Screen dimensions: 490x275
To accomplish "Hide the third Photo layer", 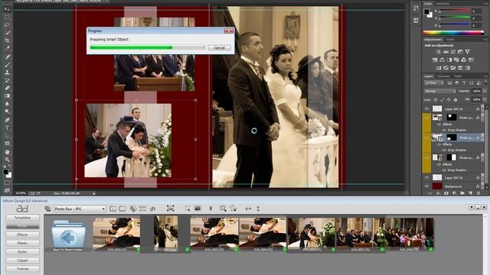I will pos(426,157).
